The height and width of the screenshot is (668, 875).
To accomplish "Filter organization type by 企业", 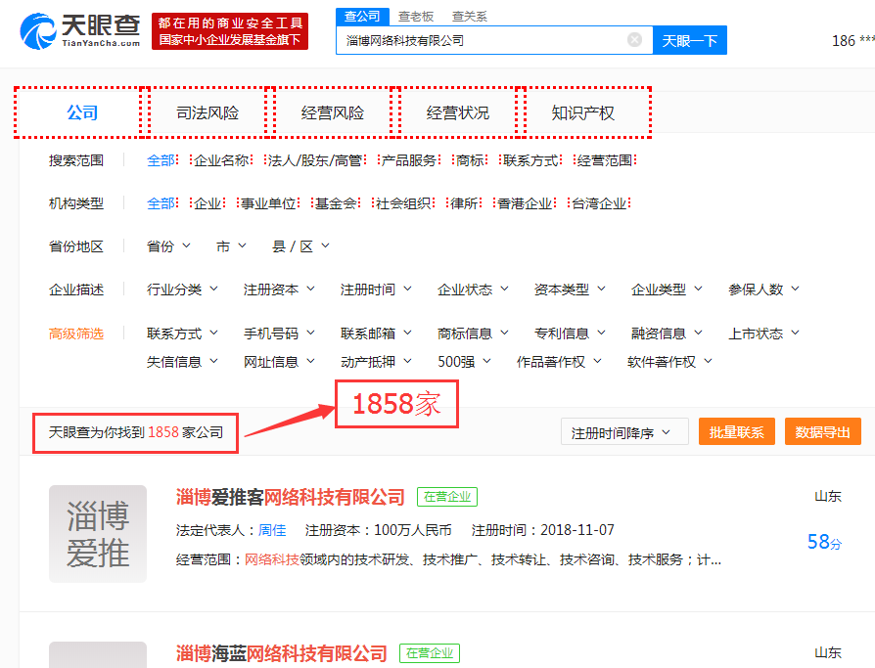I will pyautogui.click(x=207, y=203).
